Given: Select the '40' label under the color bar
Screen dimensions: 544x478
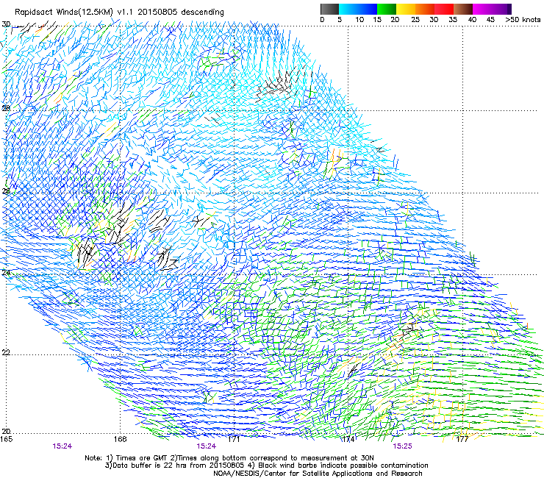Looking at the screenshot, I should click(x=472, y=20).
